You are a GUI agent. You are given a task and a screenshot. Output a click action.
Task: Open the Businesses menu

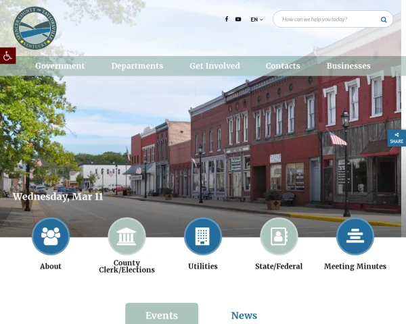pos(348,66)
